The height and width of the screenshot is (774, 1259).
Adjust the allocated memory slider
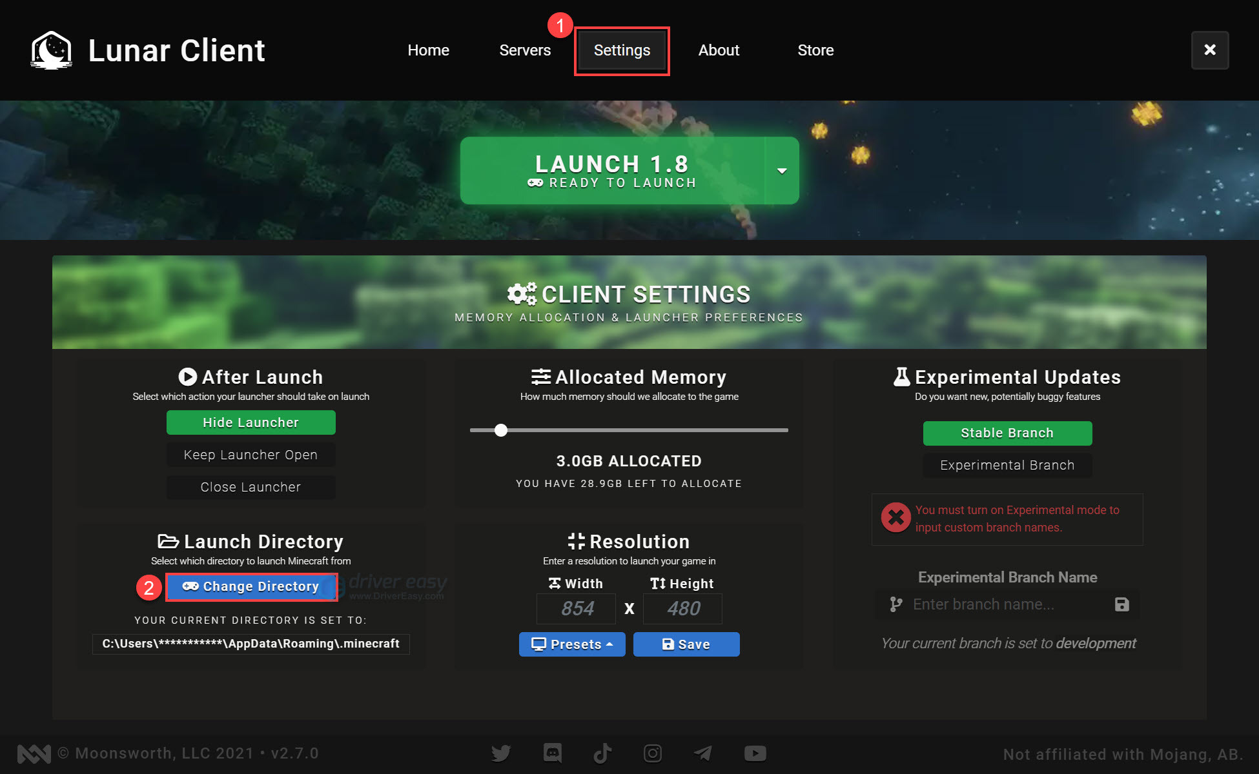click(501, 430)
